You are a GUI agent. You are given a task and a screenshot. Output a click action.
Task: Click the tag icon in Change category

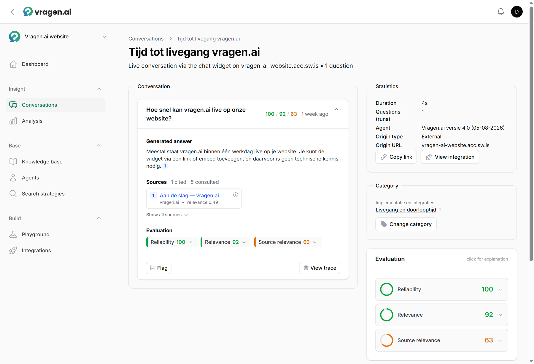click(x=384, y=224)
